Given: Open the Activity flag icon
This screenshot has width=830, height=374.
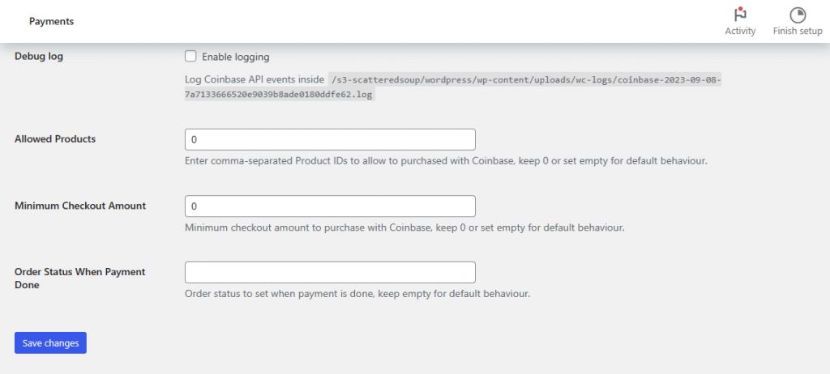Looking at the screenshot, I should pyautogui.click(x=740, y=15).
